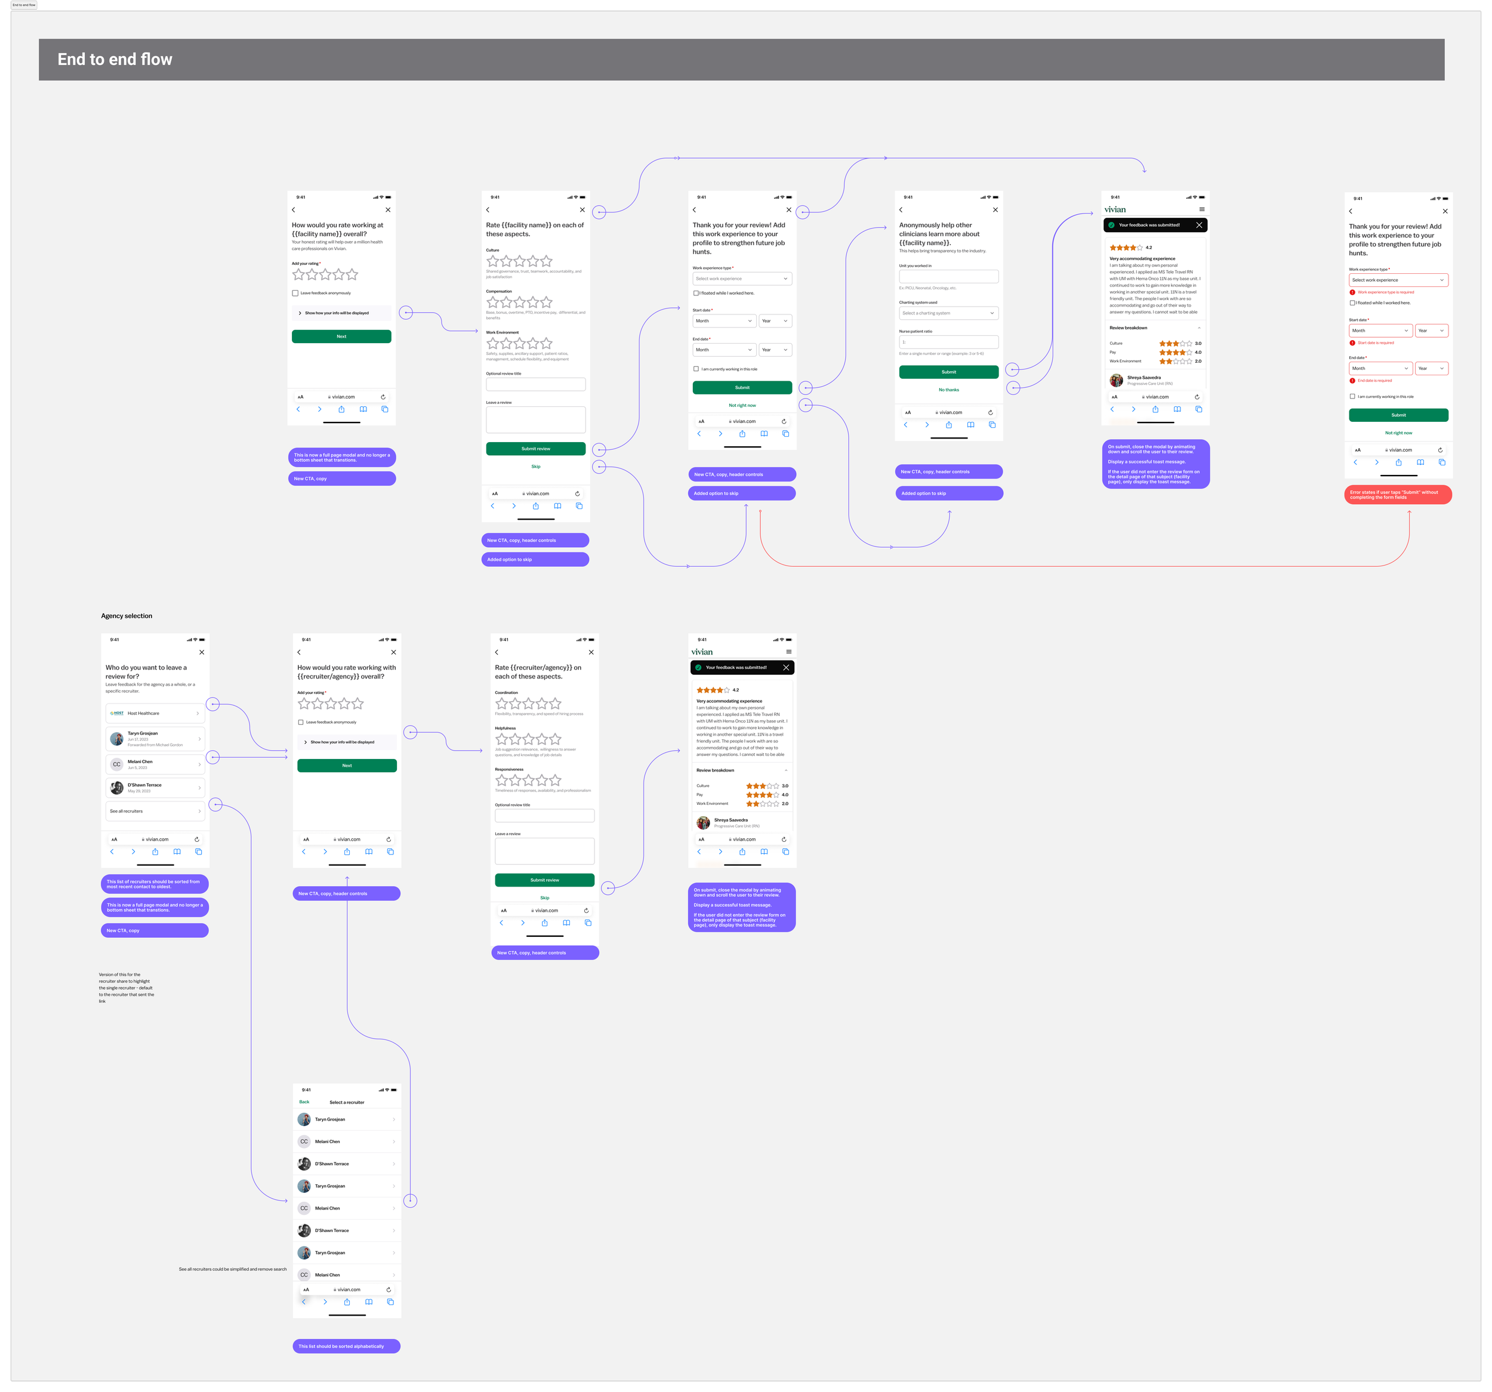
Task: Open the 'Select a charting system' dropdown
Action: pyautogui.click(x=949, y=313)
